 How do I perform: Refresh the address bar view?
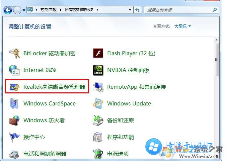138,10
